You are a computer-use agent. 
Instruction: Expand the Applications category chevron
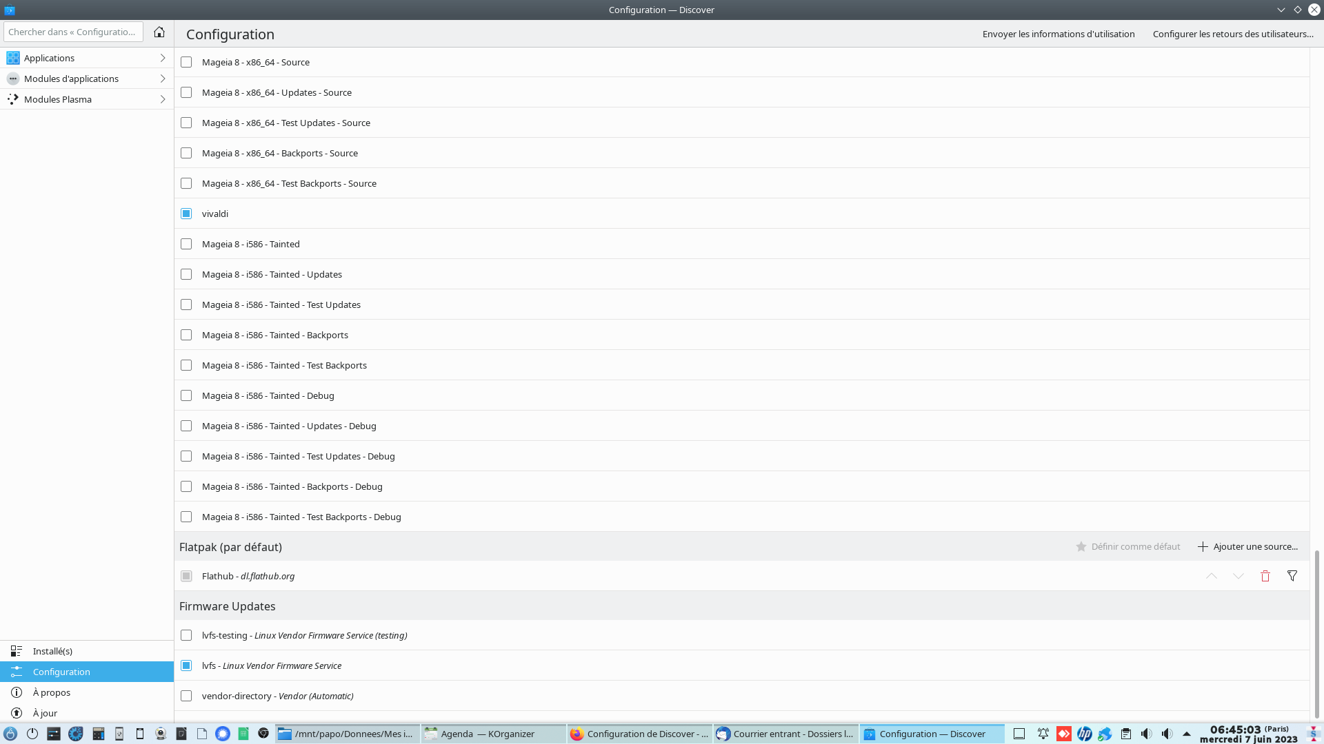[163, 58]
